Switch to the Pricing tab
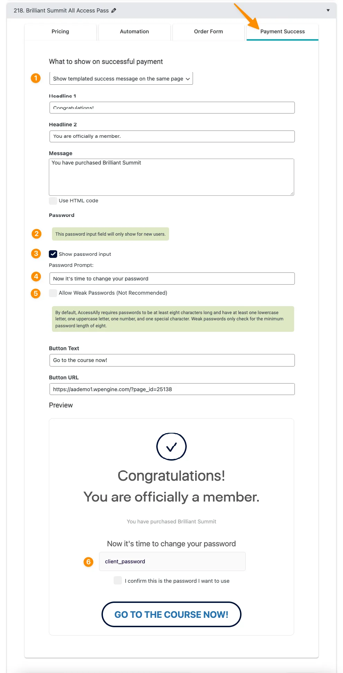This screenshot has height=673, width=343. [x=60, y=32]
